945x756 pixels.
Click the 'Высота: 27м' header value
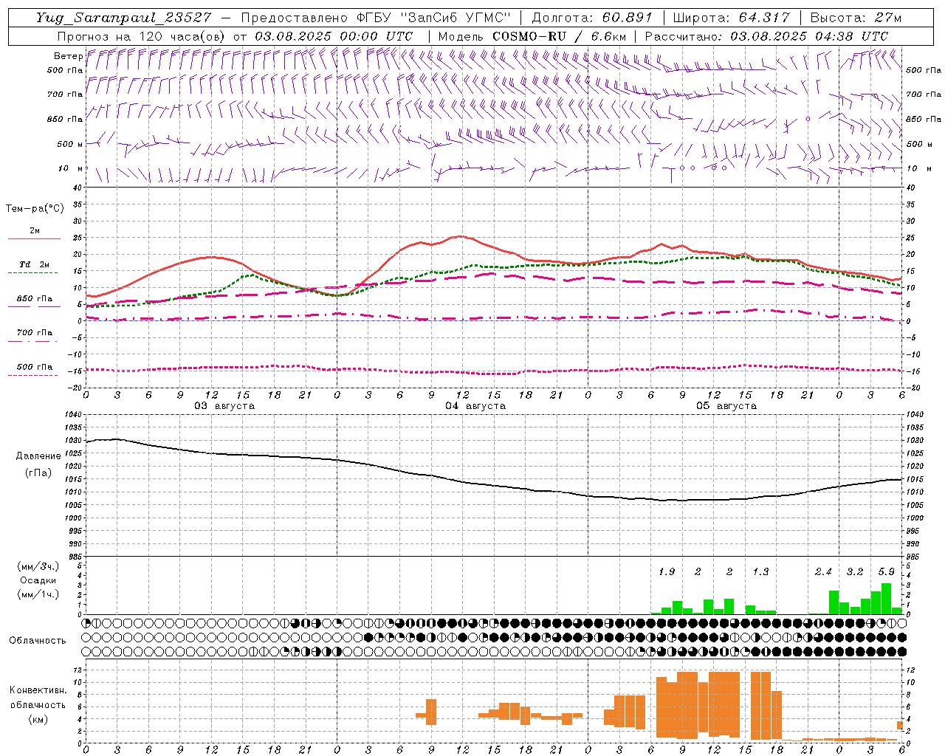click(856, 18)
